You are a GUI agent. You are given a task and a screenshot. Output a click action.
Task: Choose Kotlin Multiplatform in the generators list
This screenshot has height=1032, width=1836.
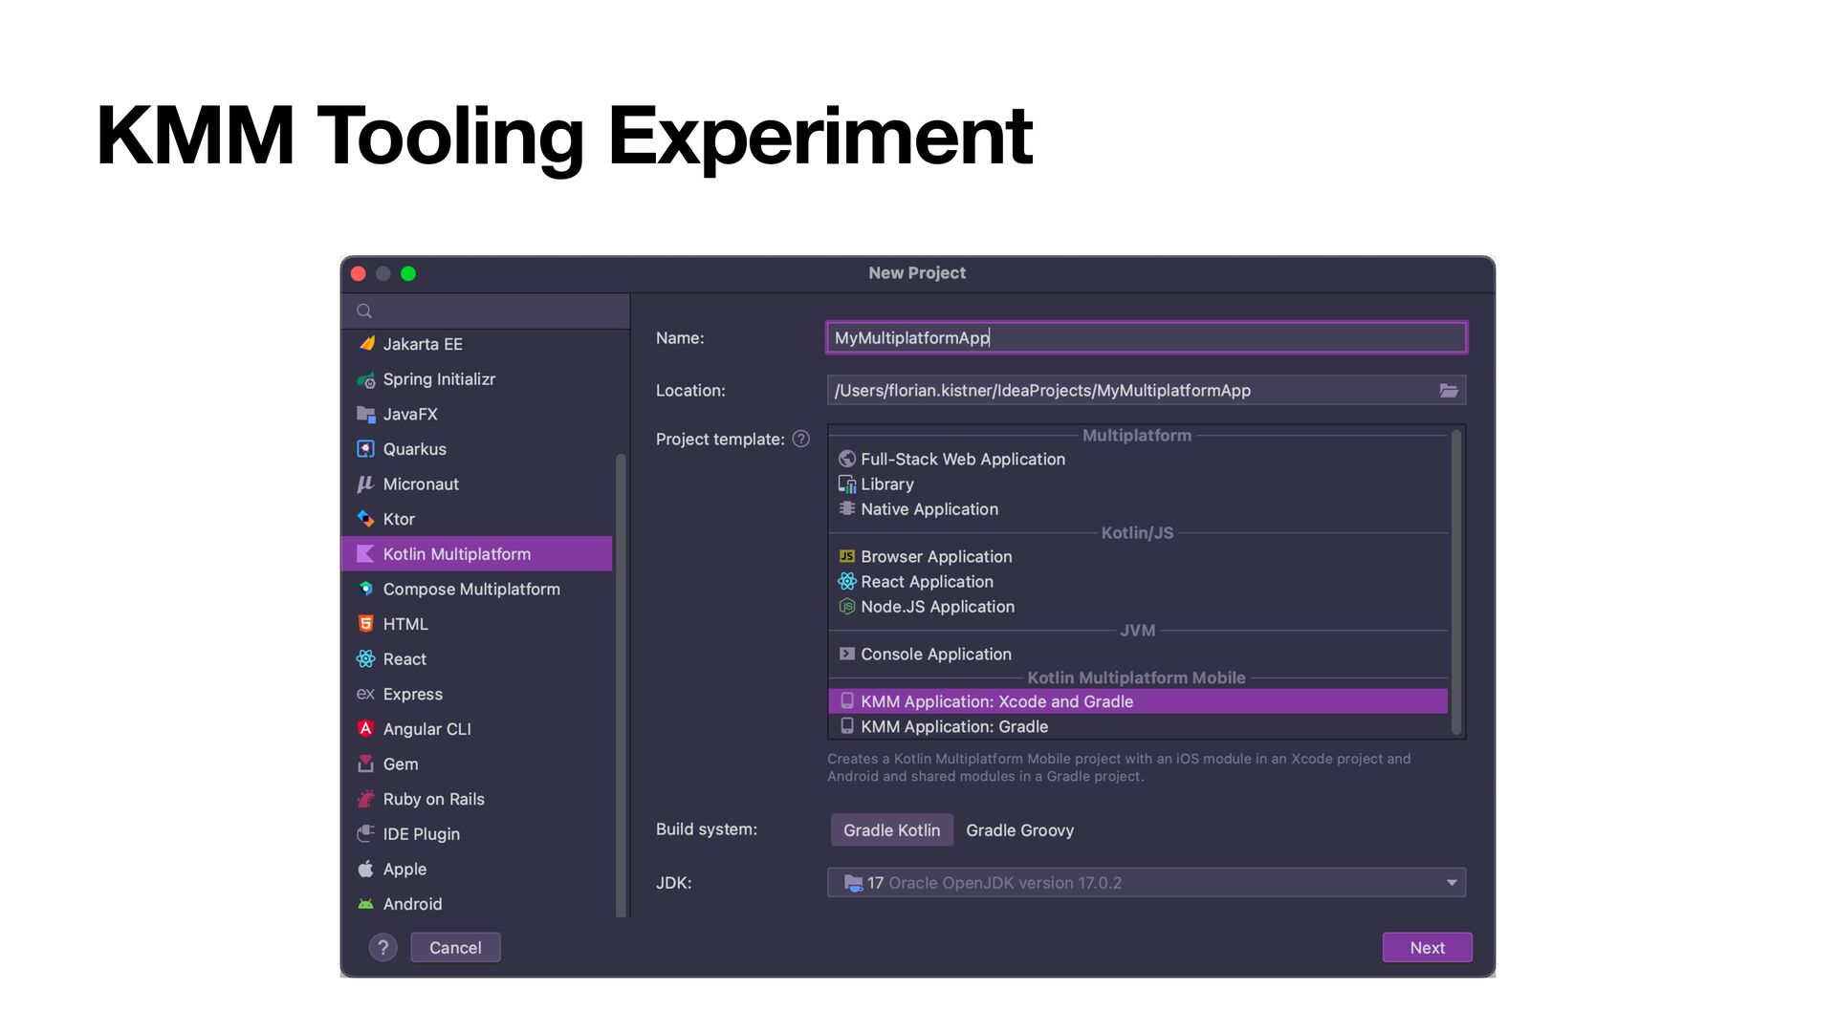pyautogui.click(x=477, y=554)
